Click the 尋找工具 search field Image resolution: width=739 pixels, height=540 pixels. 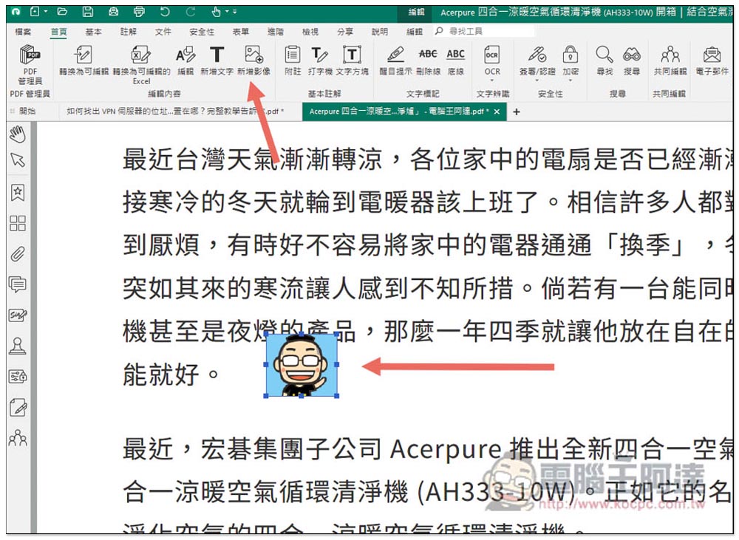pos(486,31)
